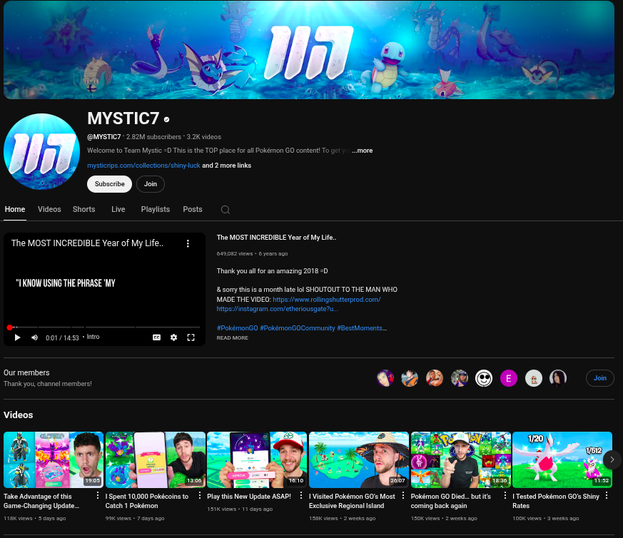Click the verified badge next to MYSTIC7
623x538 pixels.
[167, 119]
